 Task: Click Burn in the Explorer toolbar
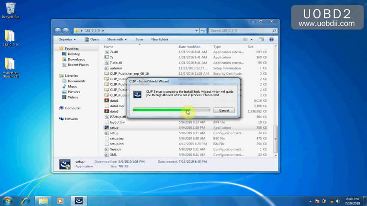tap(139, 39)
